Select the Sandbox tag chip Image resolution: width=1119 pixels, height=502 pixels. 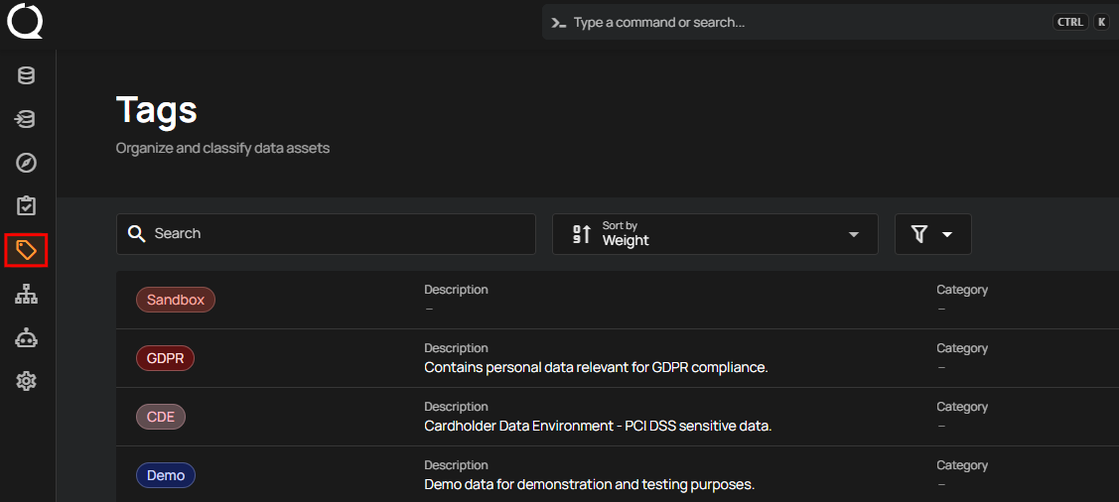[x=176, y=300]
